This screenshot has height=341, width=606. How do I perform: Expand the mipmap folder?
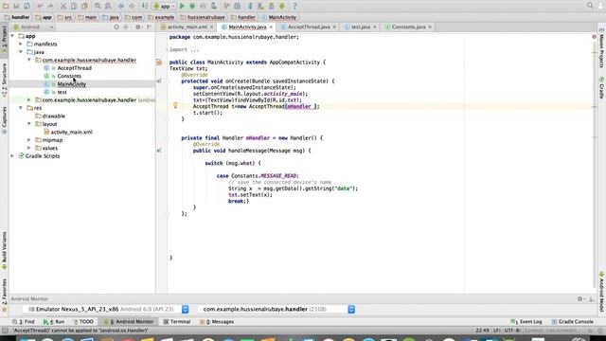coord(29,140)
